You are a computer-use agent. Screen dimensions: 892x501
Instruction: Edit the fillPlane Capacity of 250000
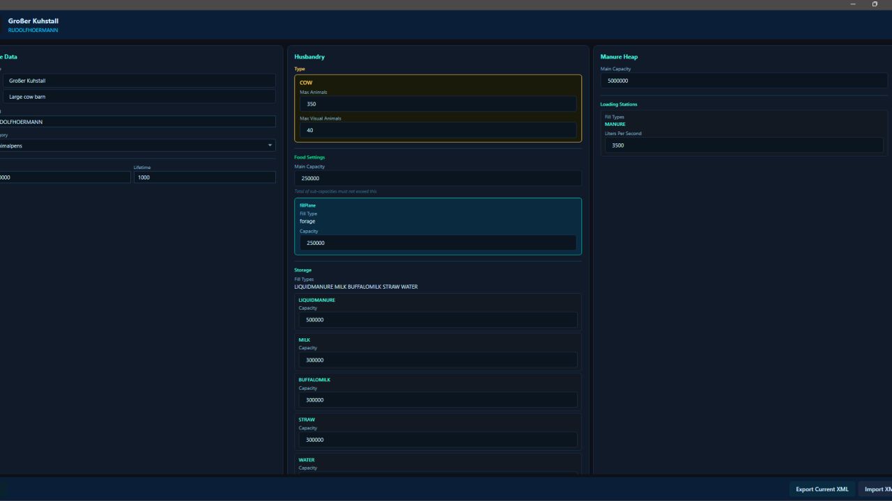(x=438, y=242)
